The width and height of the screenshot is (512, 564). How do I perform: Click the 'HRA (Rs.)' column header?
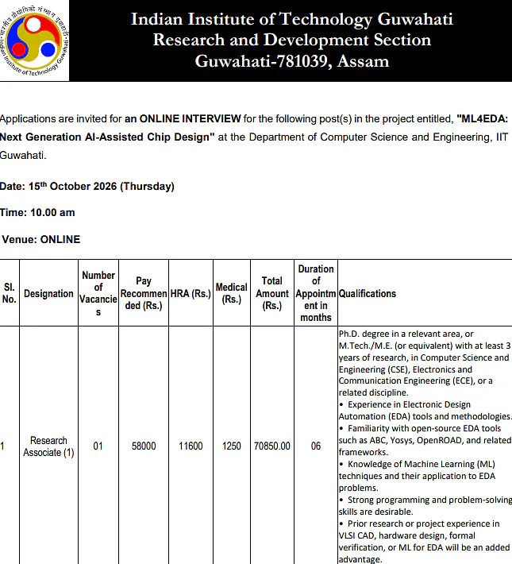(x=191, y=293)
